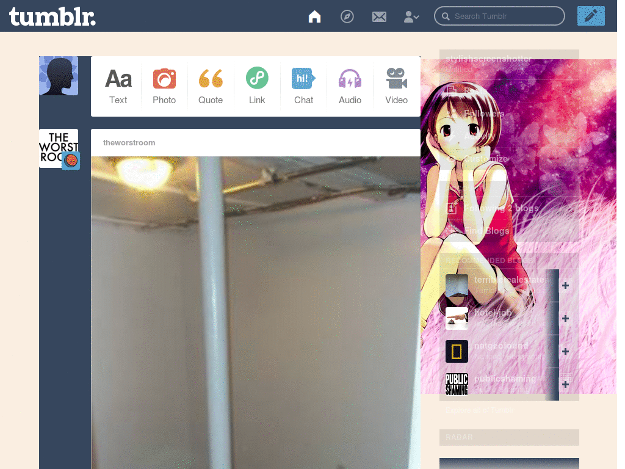Screen dimensions: 625x469
Task: Follow natgeofound with plus button
Action: point(565,351)
